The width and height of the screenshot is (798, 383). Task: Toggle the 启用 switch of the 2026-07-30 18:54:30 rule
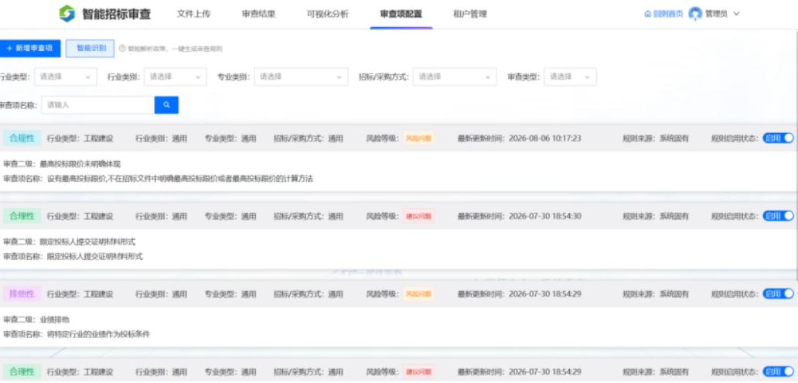(778, 216)
